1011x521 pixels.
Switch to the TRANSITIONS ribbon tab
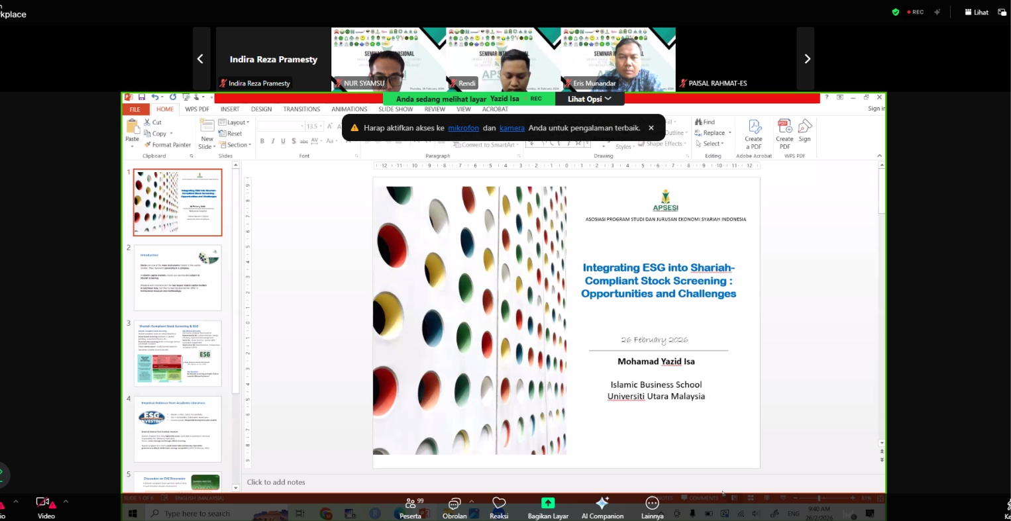301,109
